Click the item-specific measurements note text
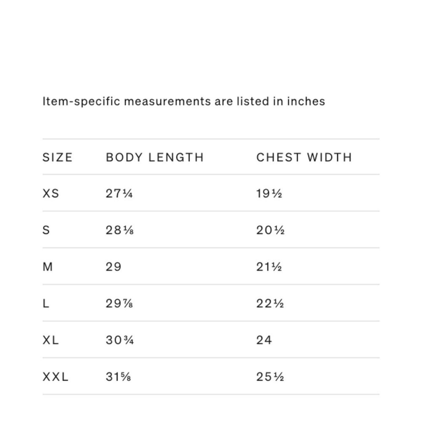Screen dimensions: 421x421 [x=184, y=101]
